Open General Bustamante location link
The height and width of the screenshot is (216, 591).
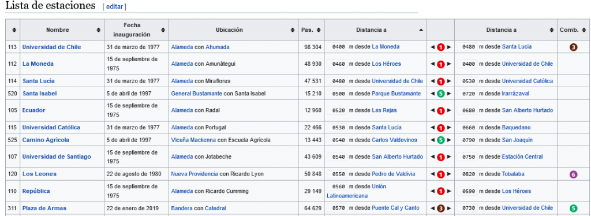[196, 94]
